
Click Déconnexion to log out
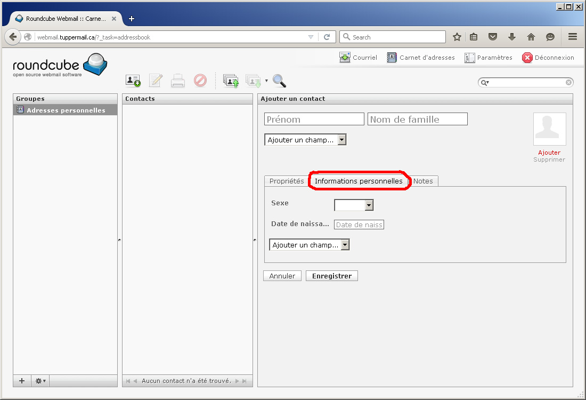(x=548, y=58)
